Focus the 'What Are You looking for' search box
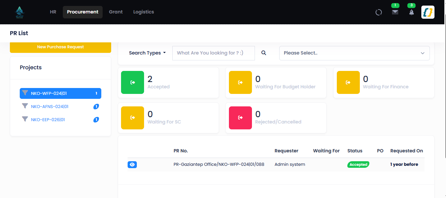The width and height of the screenshot is (446, 198). point(213,53)
